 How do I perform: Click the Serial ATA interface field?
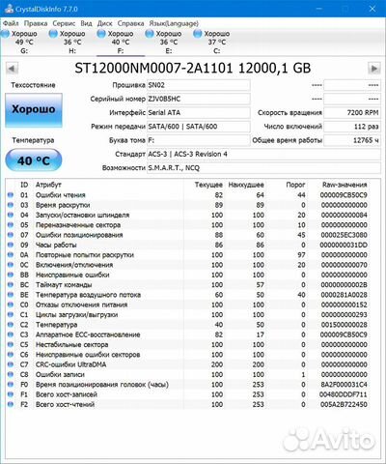tap(199, 113)
